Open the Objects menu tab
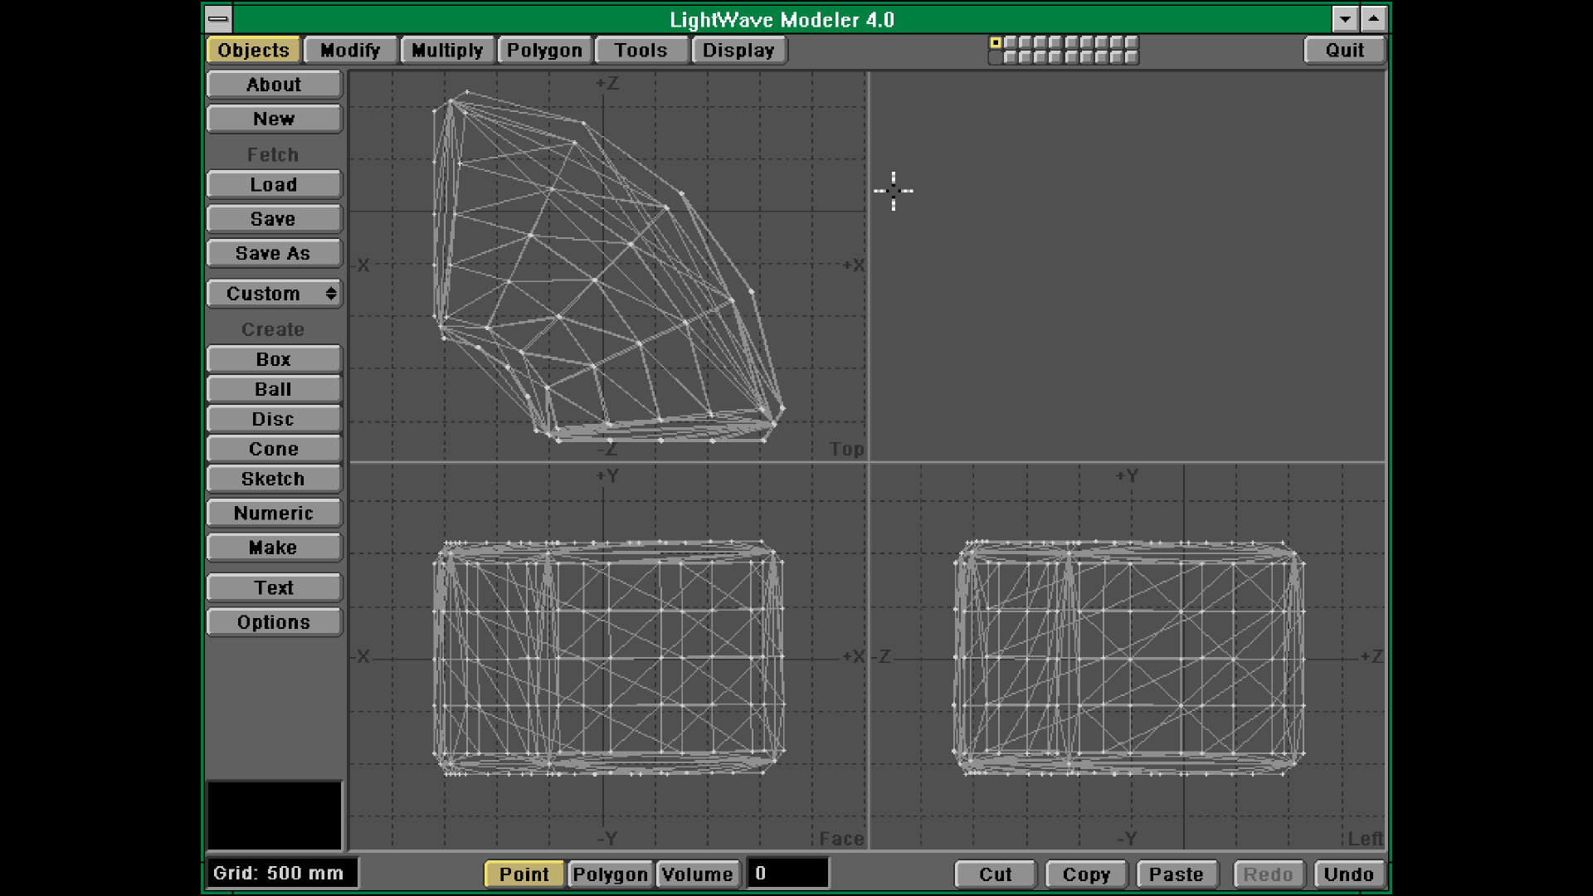Screen dimensions: 1593x896 coord(253,50)
